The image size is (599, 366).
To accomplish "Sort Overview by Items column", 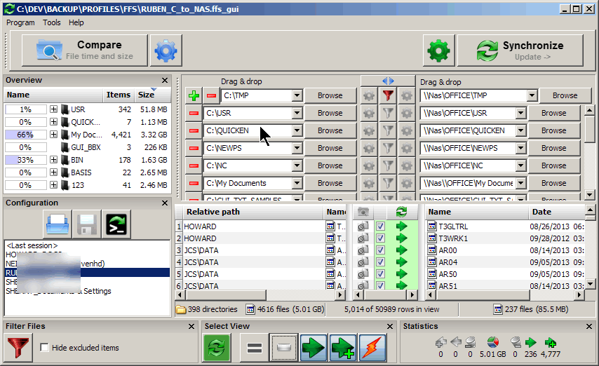I will (x=118, y=95).
